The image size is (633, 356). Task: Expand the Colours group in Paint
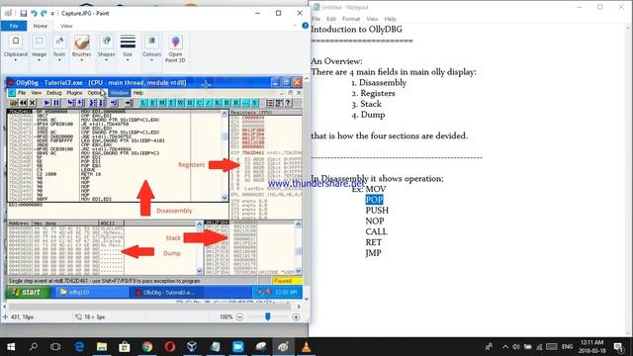pyautogui.click(x=151, y=48)
